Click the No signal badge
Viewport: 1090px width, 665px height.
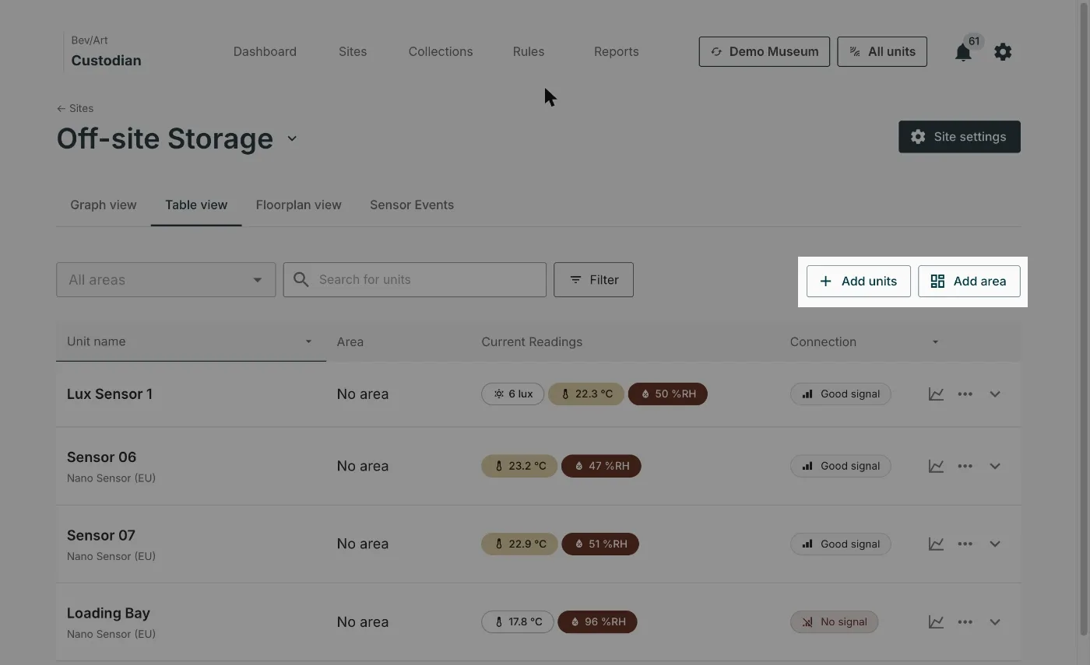[834, 622]
